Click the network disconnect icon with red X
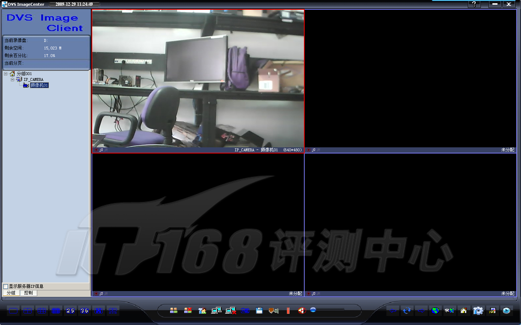This screenshot has width=521, height=325. click(230, 311)
